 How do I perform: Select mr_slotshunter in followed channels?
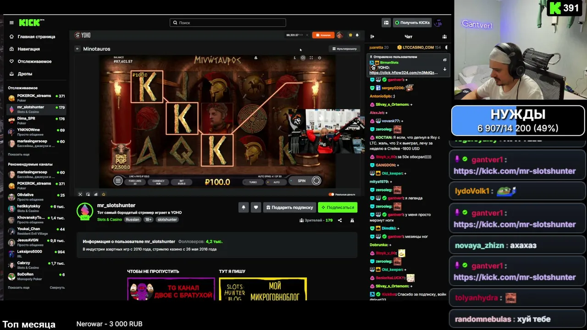coord(37,109)
